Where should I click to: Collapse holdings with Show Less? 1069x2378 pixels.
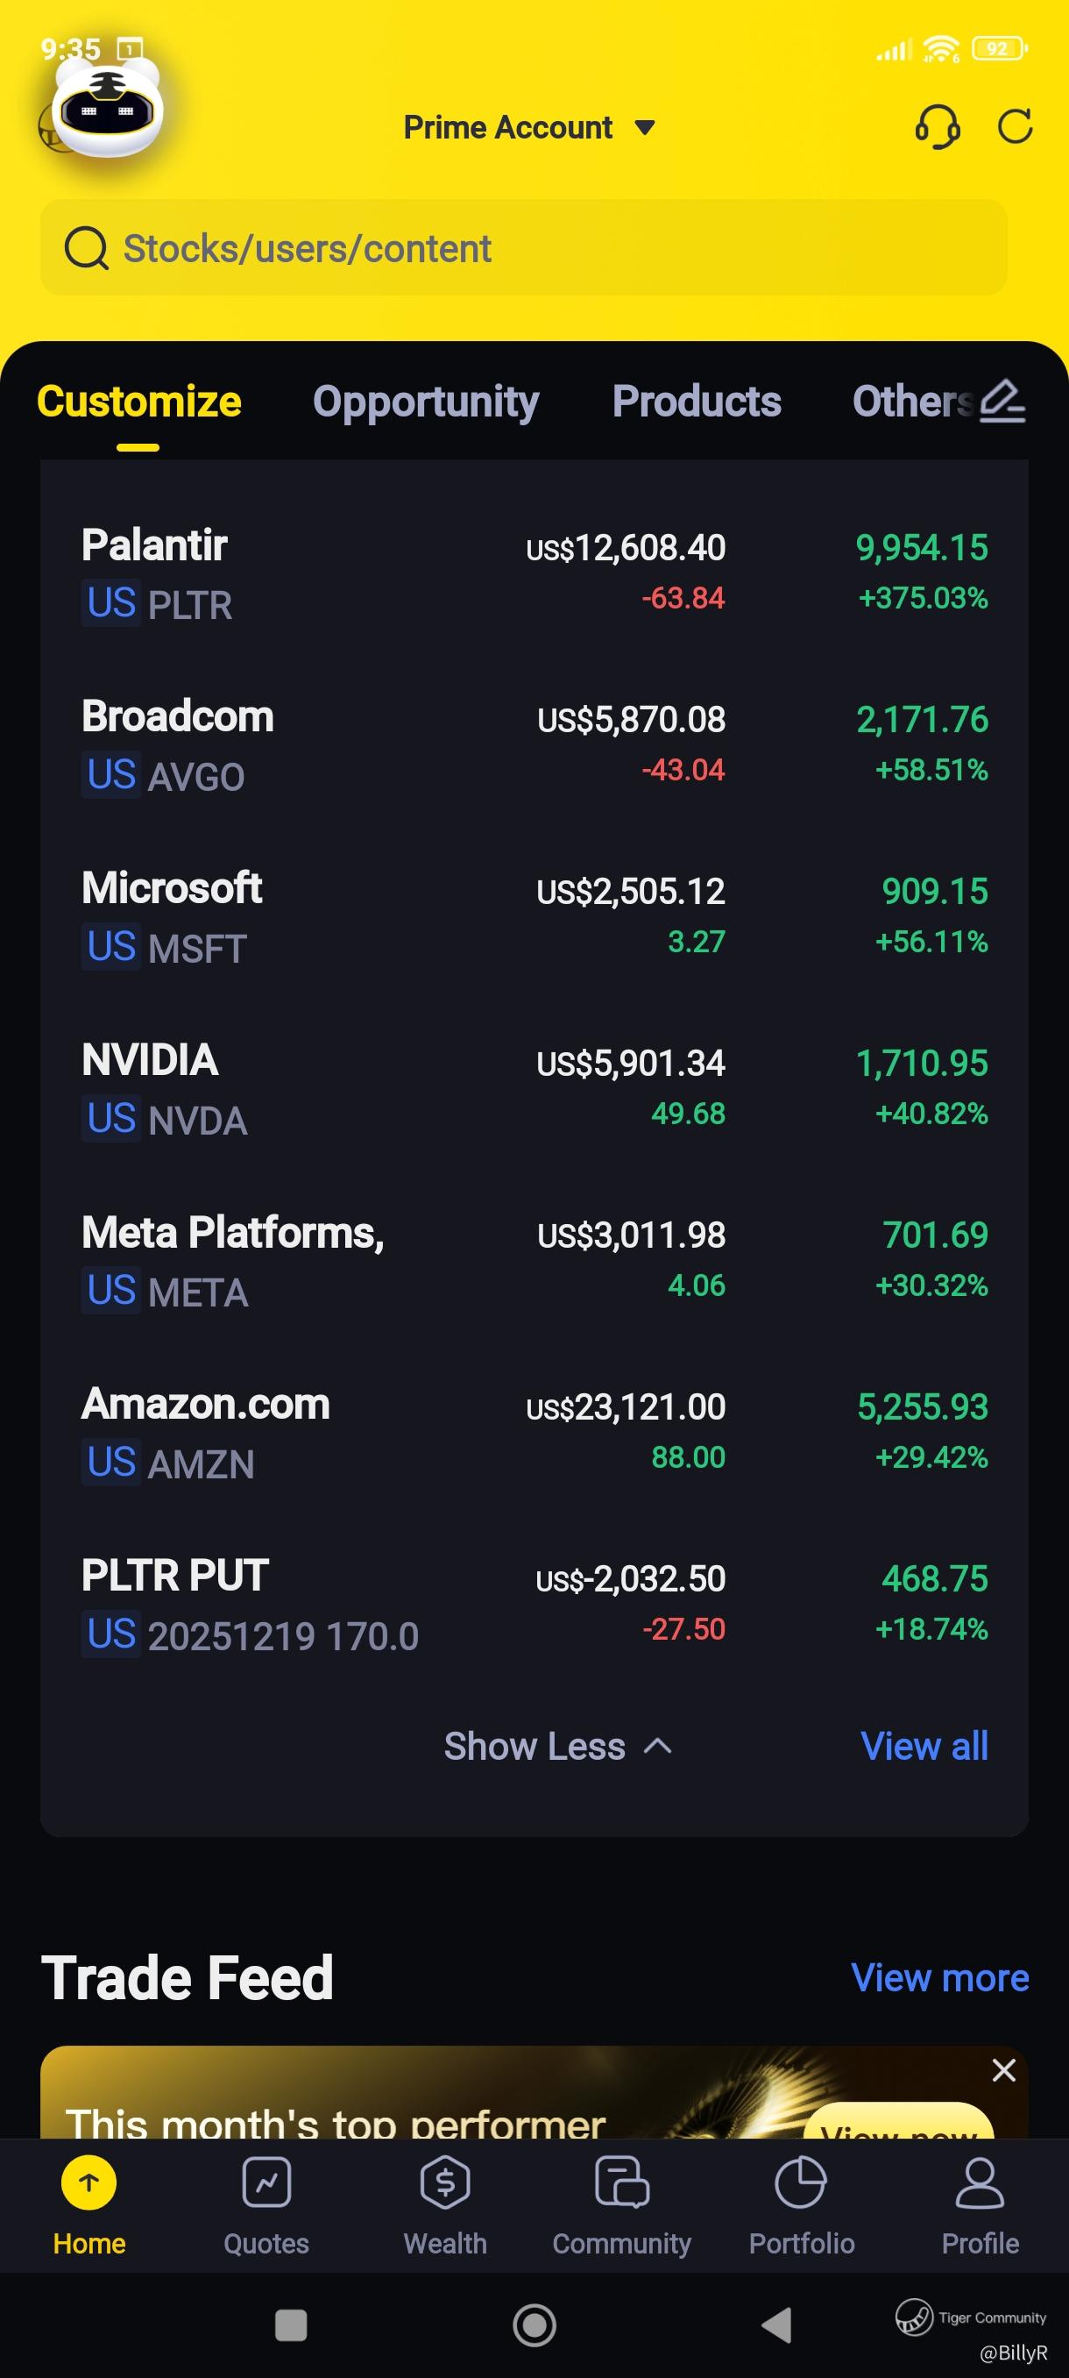(557, 1747)
